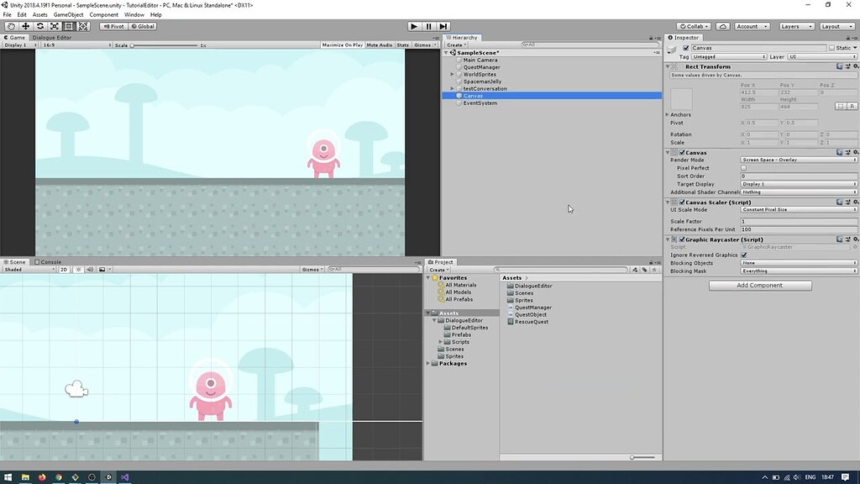860x484 pixels.
Task: Select the RescueQuest asset
Action: [528, 321]
